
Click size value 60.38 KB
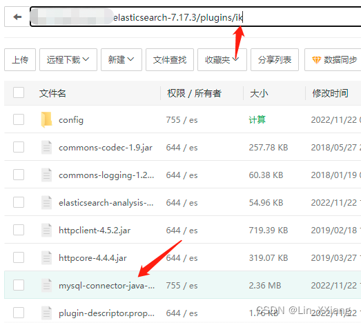click(x=266, y=175)
